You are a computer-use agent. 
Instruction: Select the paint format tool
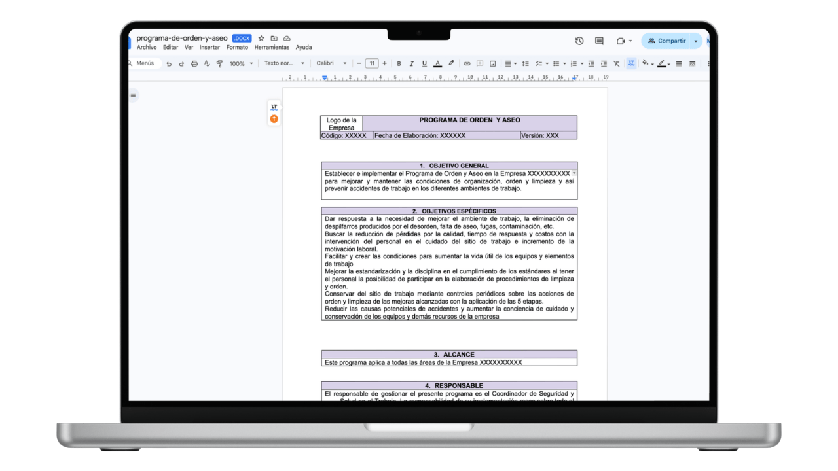(219, 63)
